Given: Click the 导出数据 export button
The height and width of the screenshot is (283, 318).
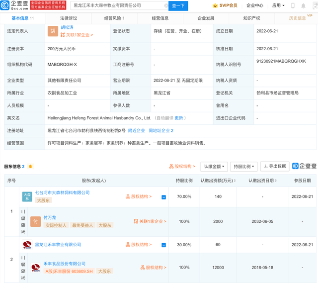Looking at the screenshot, I should (x=275, y=167).
